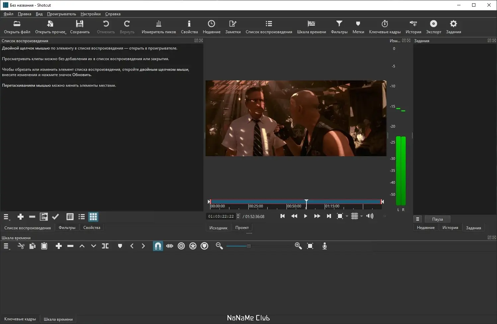Toggle the Список воспроизведения toolbar button
The image size is (497, 324).
pos(269,27)
